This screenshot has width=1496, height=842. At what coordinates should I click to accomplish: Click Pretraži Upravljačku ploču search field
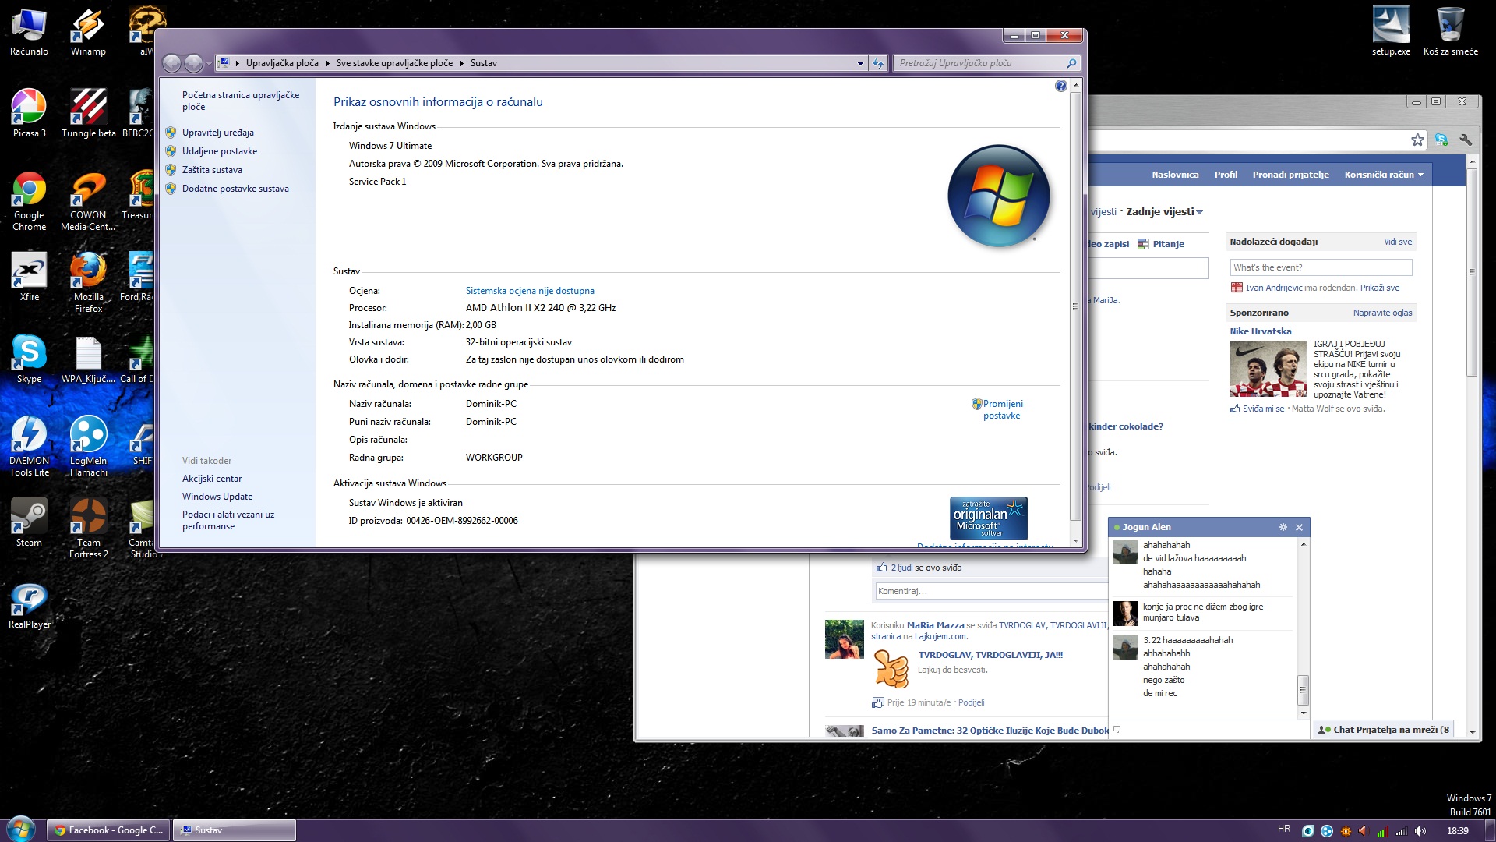coord(979,63)
